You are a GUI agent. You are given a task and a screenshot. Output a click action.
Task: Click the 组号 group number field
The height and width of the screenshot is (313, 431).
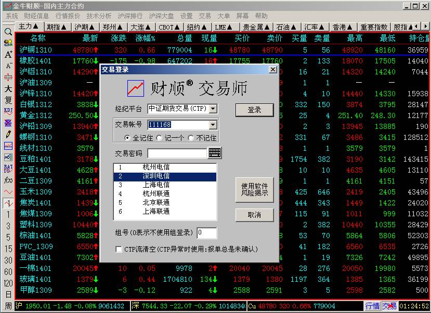point(207,233)
